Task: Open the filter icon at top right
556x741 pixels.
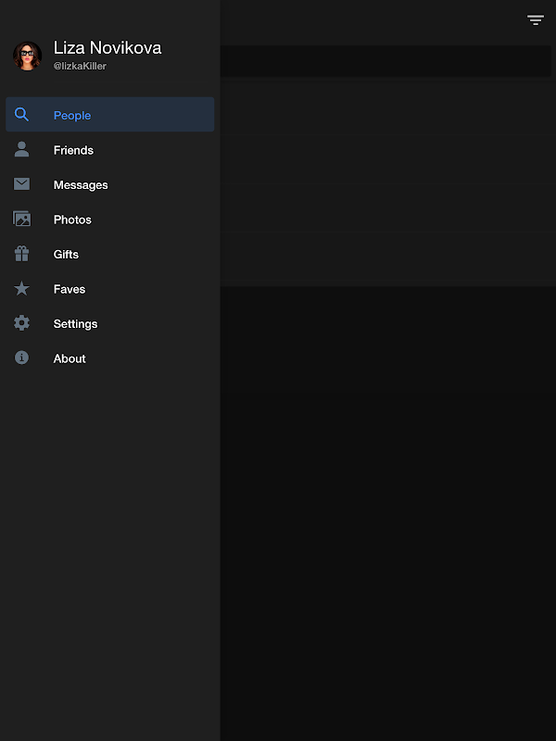Action: (x=536, y=19)
